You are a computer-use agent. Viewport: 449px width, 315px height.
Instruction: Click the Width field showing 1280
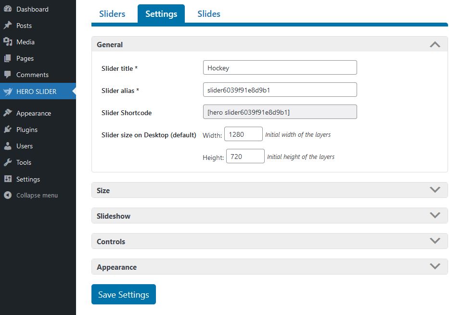(244, 134)
